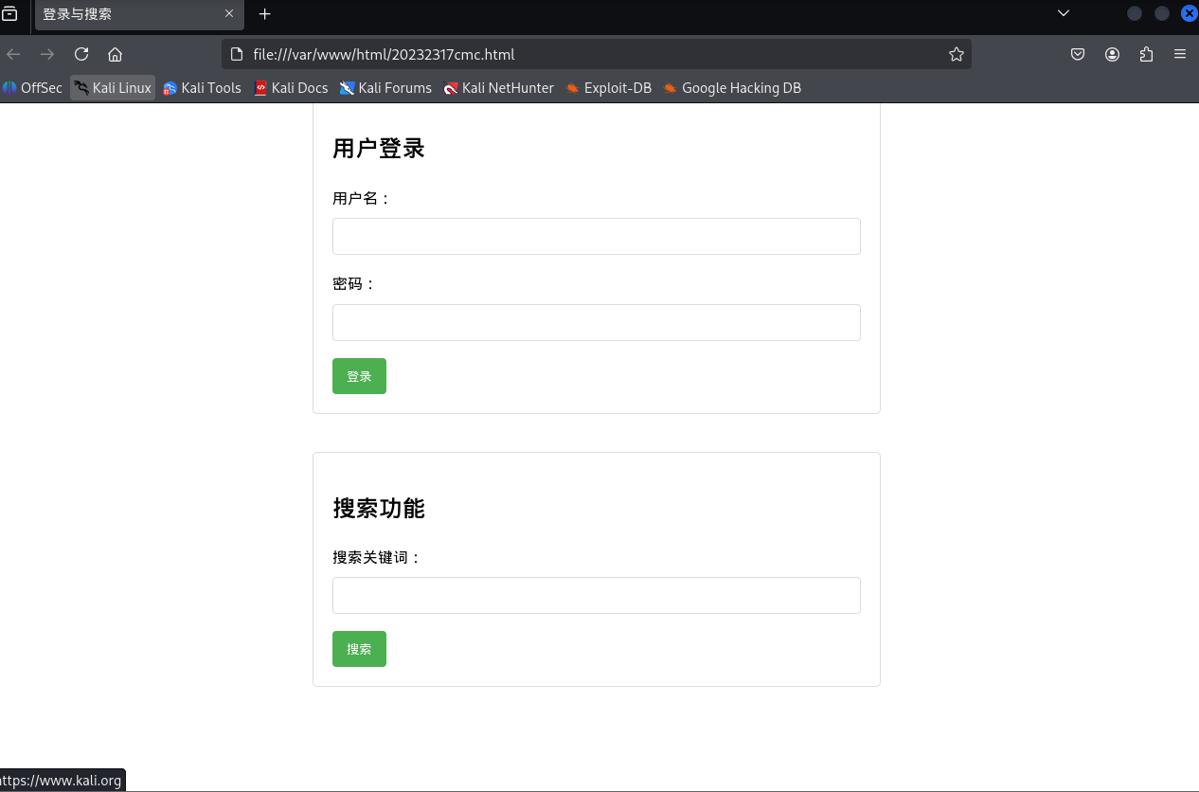Click the home icon in the toolbar
The width and height of the screenshot is (1199, 792).
[116, 54]
